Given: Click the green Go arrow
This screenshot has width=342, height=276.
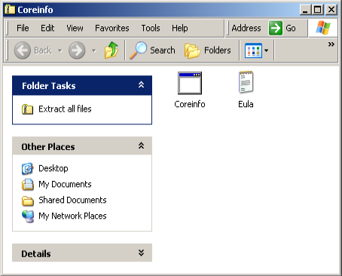Looking at the screenshot, I should (x=276, y=28).
